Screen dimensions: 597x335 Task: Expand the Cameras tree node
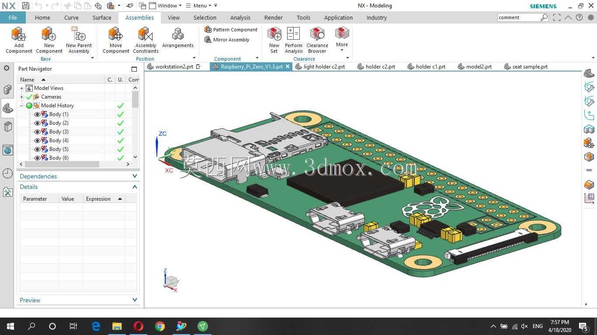(21, 97)
